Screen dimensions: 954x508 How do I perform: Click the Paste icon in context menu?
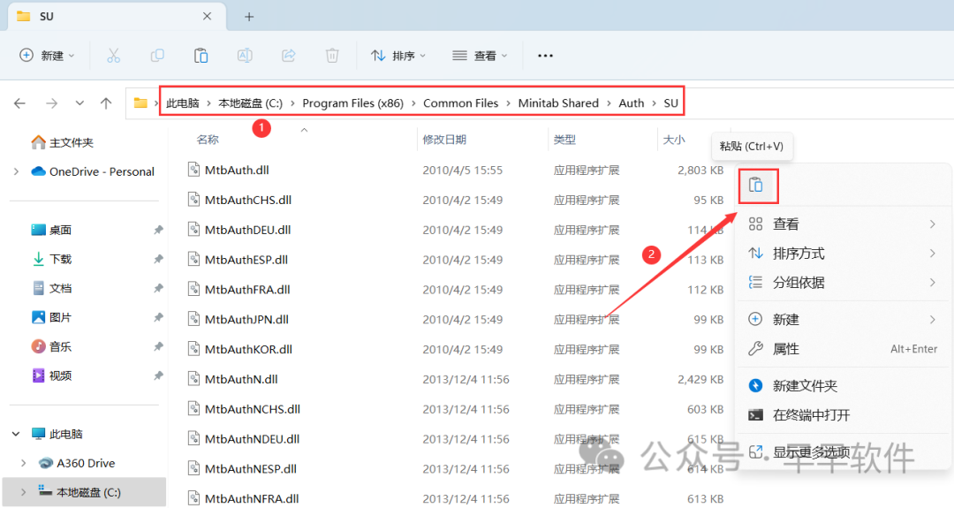coord(756,186)
